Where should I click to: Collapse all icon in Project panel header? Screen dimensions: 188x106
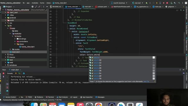pyautogui.click(x=39, y=7)
